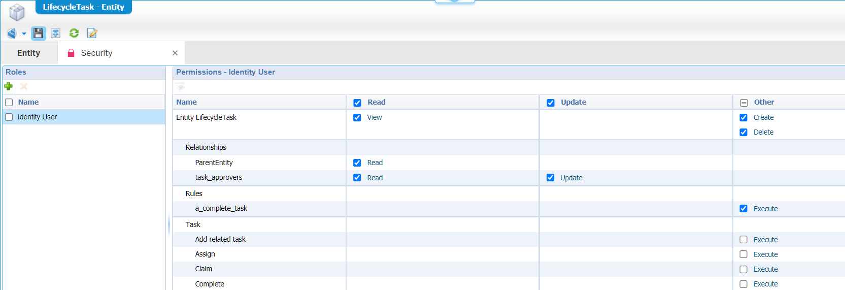Click the Create permission label
845x290 pixels.
[x=763, y=117]
